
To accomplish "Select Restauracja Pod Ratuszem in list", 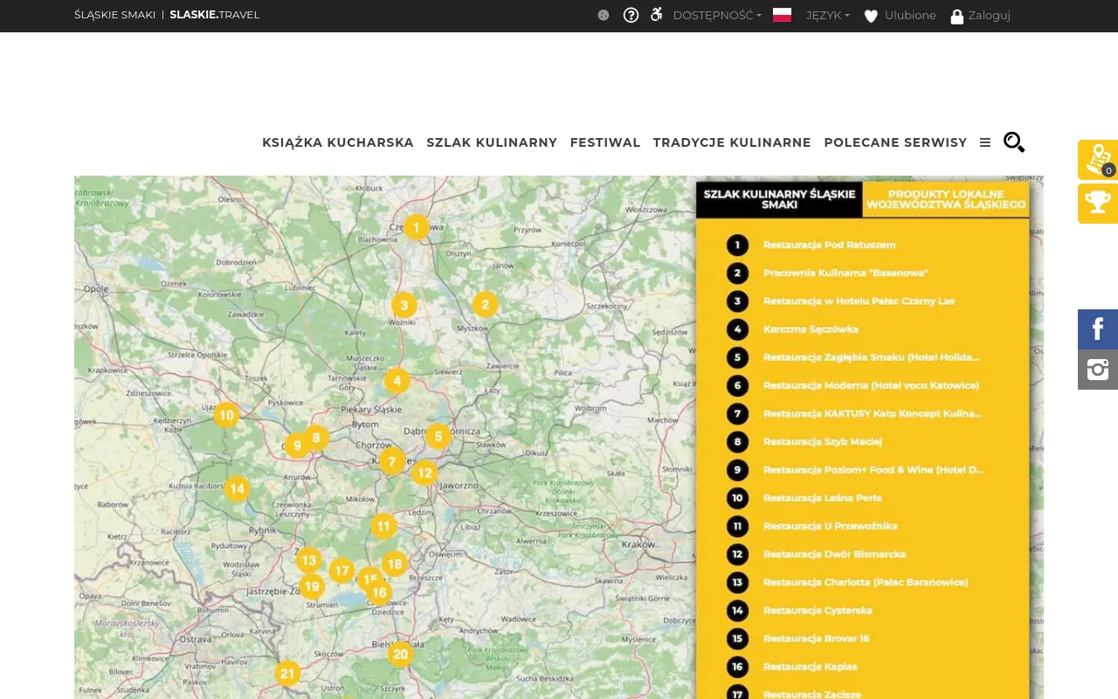I will [829, 245].
